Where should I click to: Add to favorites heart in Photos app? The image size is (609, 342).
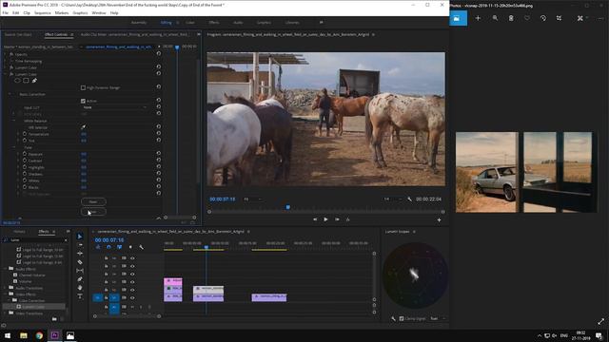[527, 18]
